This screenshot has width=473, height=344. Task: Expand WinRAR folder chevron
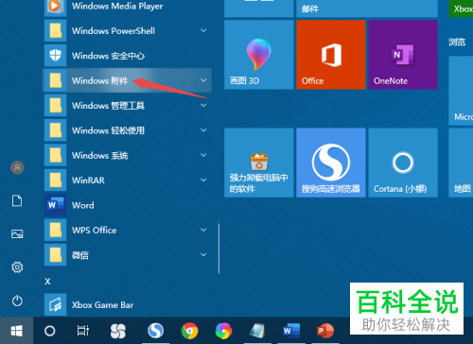coord(203,180)
